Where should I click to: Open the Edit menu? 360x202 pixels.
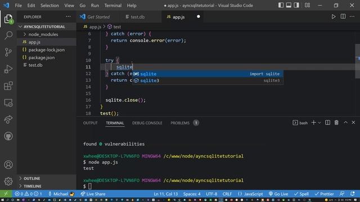pyautogui.click(x=31, y=6)
